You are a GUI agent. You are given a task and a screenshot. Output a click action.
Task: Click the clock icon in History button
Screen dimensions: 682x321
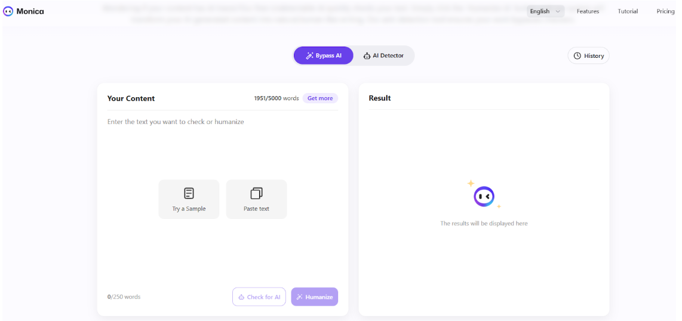tap(577, 56)
